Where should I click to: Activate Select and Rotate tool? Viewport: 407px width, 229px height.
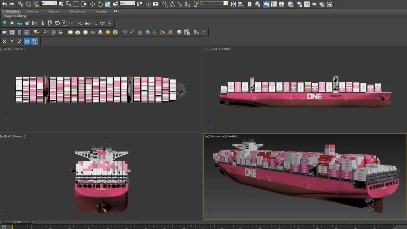click(100, 4)
